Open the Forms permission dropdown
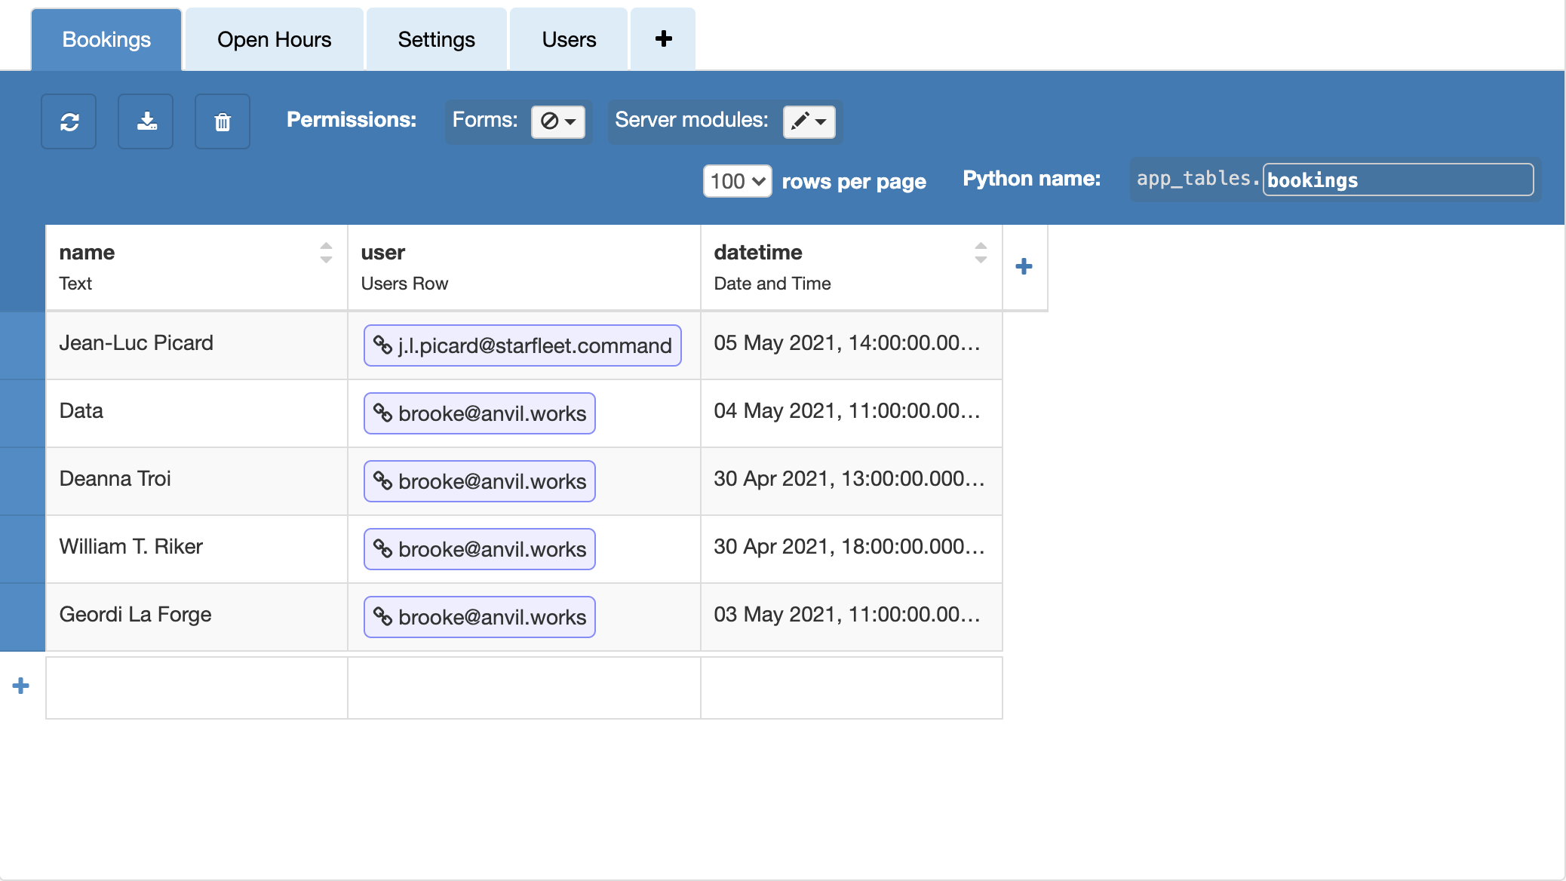The image size is (1566, 881). [558, 121]
